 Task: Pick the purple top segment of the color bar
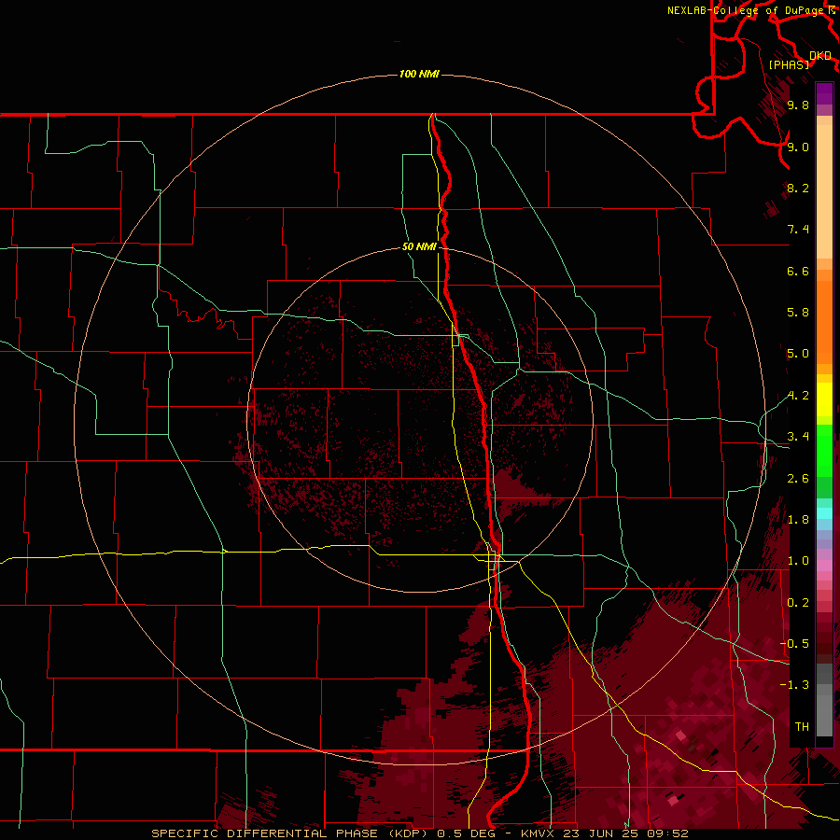pos(824,93)
